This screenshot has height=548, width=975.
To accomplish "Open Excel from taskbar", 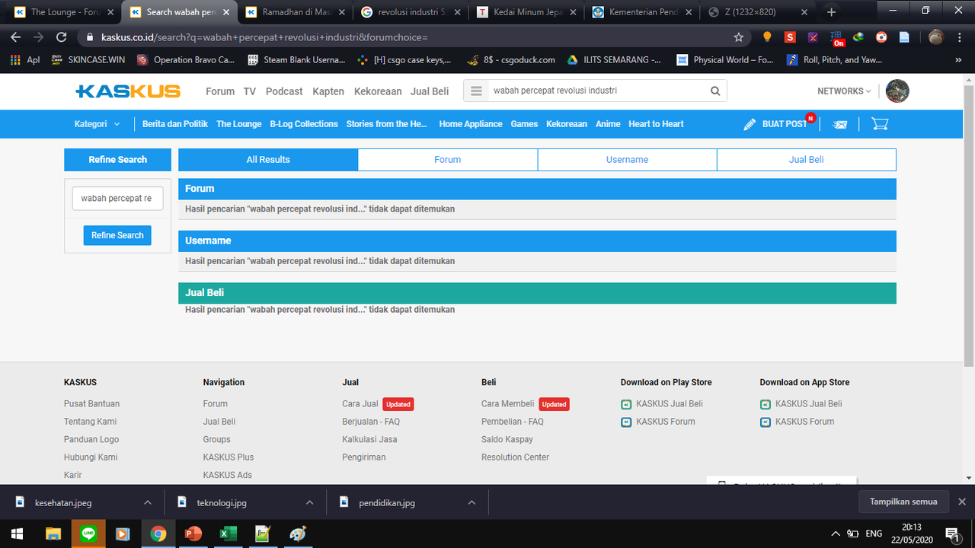I will tap(228, 534).
